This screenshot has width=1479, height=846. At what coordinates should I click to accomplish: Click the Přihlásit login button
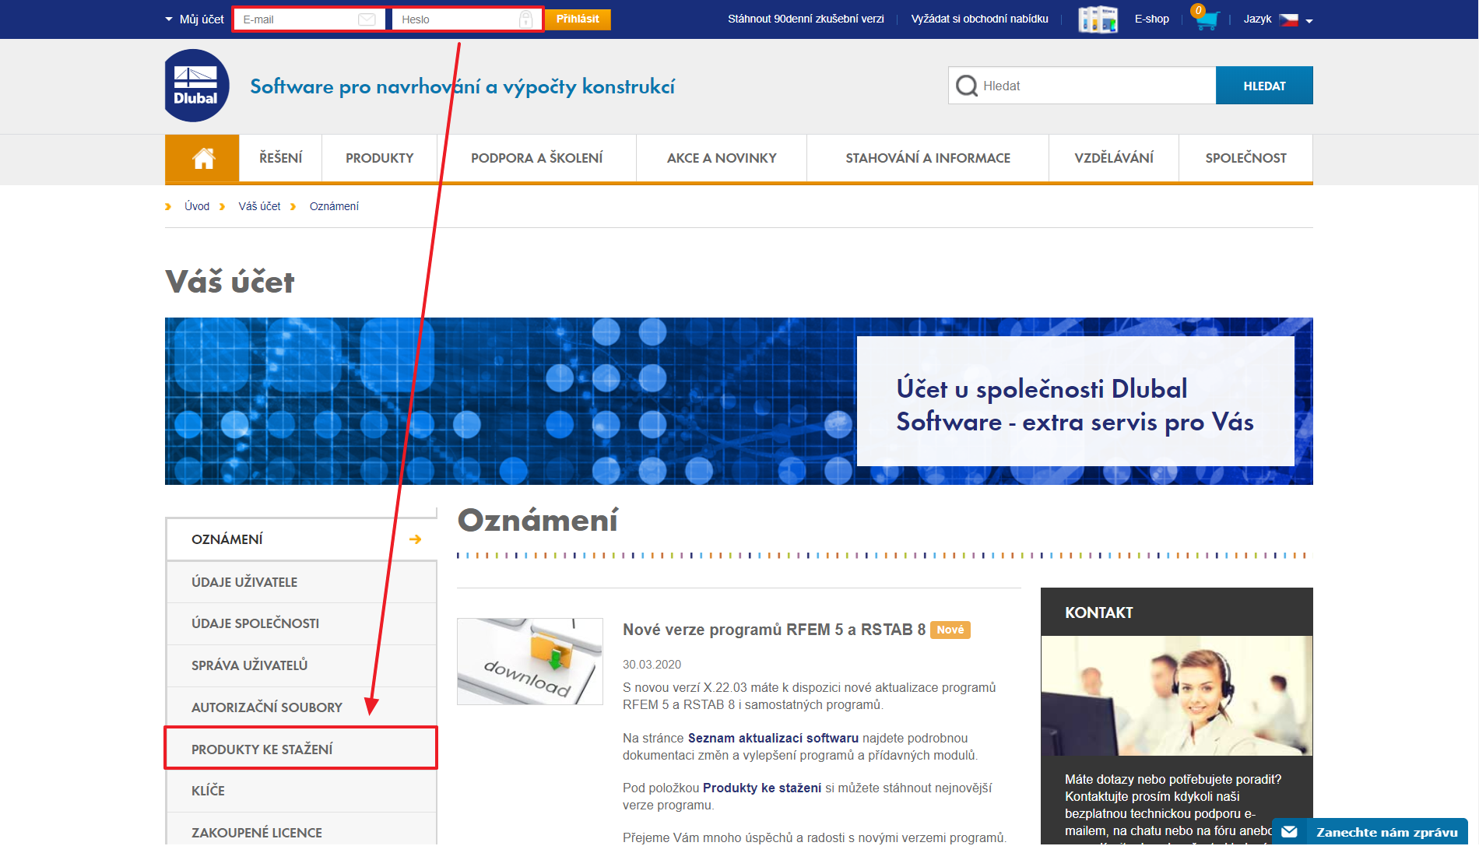(578, 19)
